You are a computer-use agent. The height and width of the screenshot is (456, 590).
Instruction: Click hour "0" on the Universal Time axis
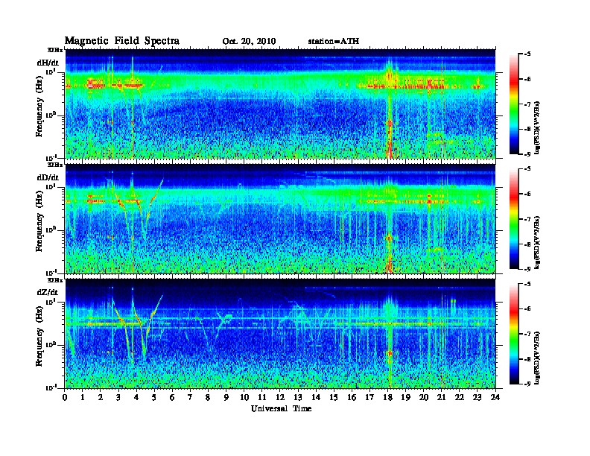click(65, 397)
